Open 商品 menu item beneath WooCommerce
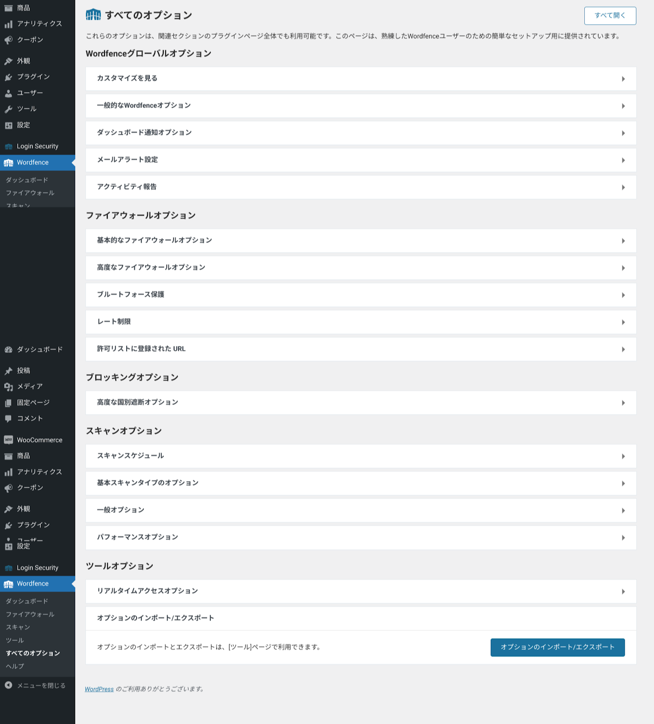 [24, 456]
